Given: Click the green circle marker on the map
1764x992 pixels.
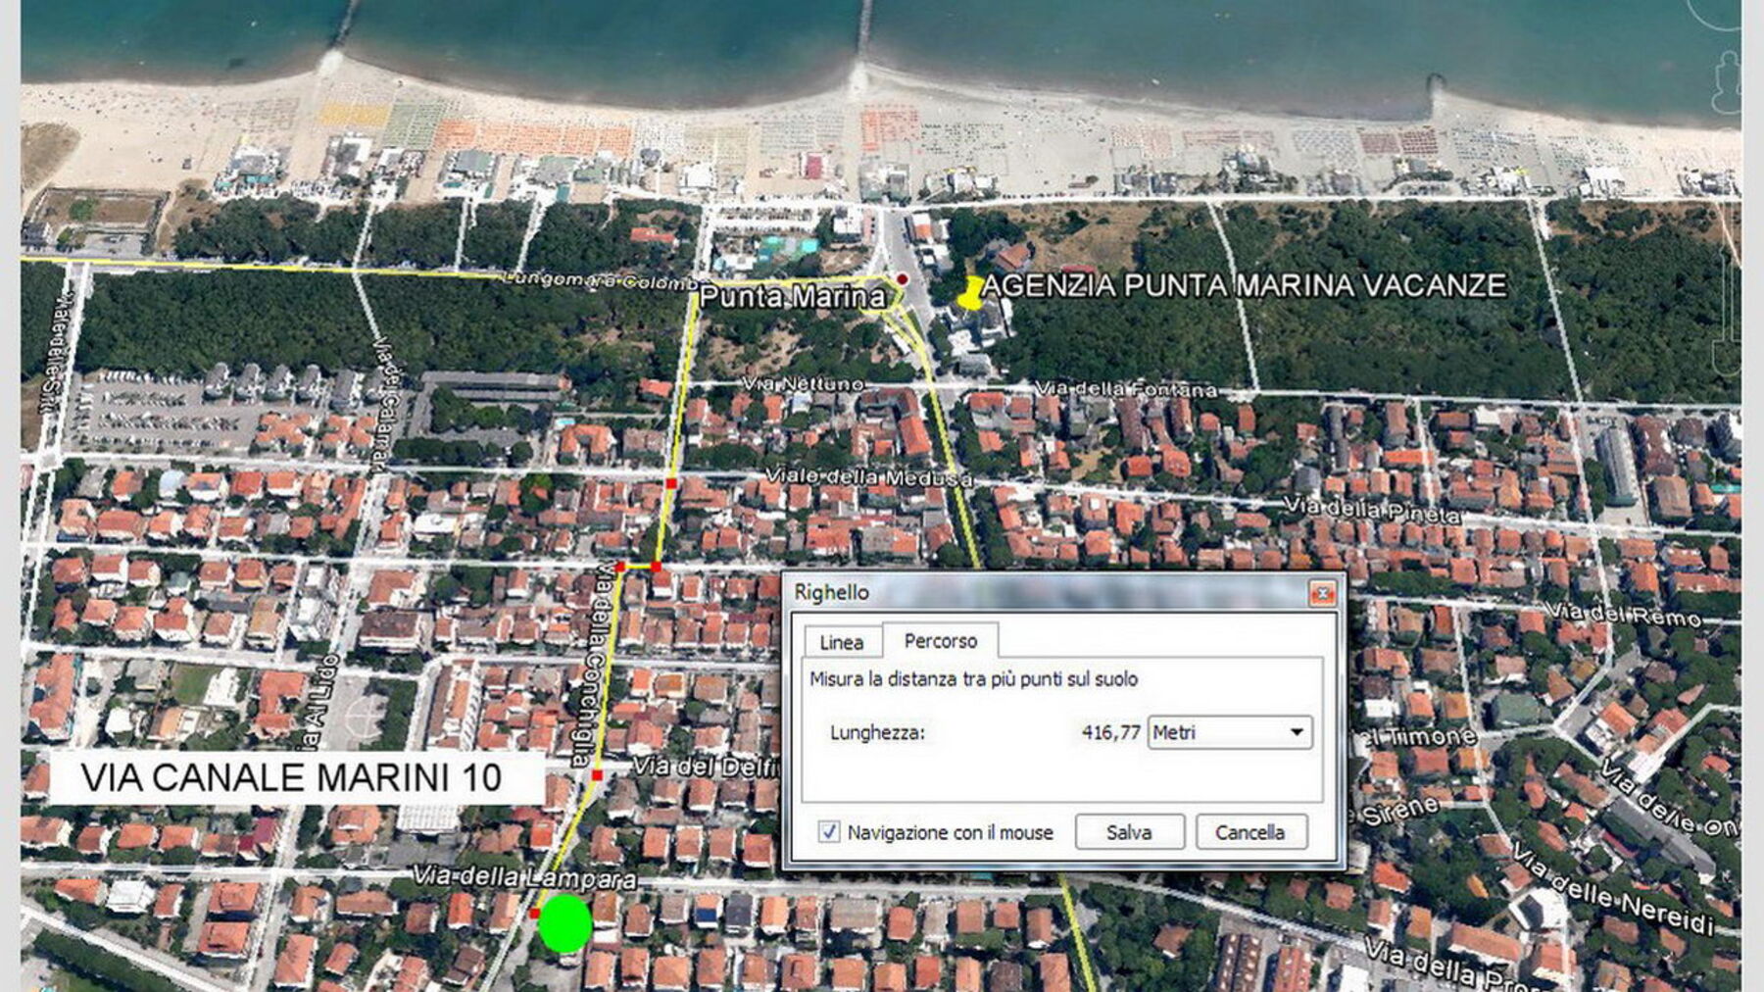Looking at the screenshot, I should pyautogui.click(x=565, y=923).
